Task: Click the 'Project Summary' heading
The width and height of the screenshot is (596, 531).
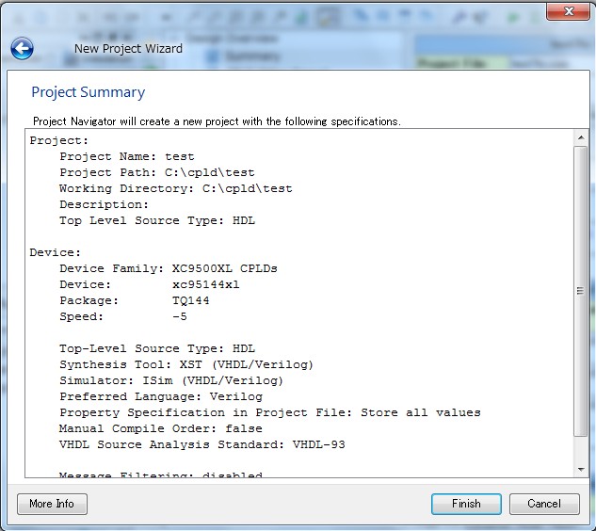Action: 89,92
